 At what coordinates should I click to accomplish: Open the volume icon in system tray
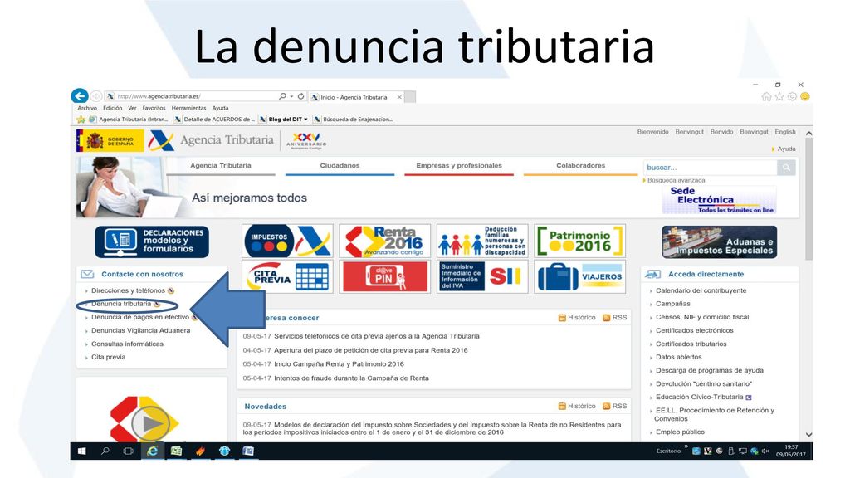(765, 451)
